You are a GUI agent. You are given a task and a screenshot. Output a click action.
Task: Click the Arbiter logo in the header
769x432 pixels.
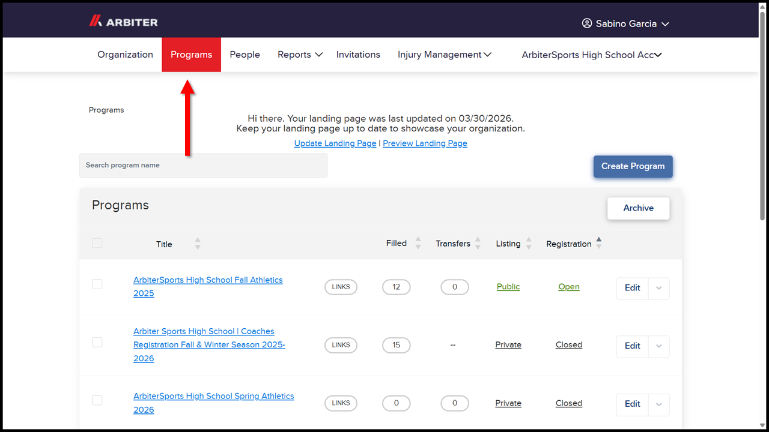[123, 22]
